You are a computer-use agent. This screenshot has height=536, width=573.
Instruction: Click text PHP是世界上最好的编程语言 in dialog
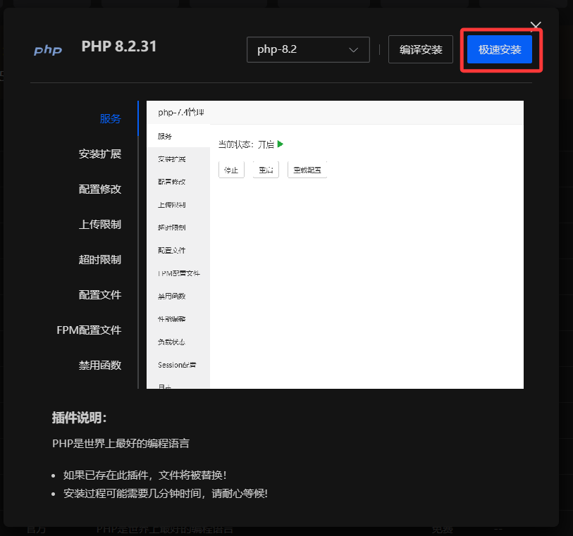(x=121, y=444)
